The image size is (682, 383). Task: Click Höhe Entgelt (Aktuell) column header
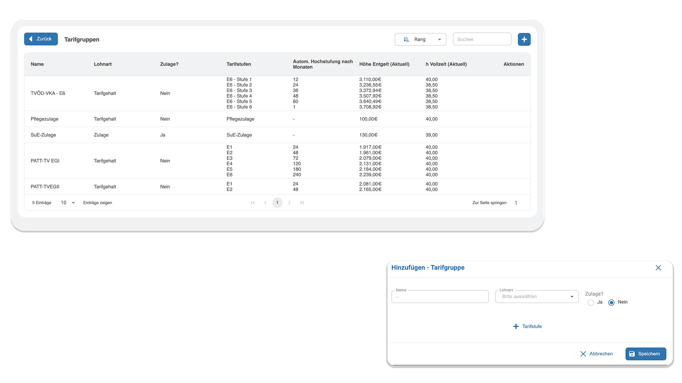pyautogui.click(x=384, y=64)
